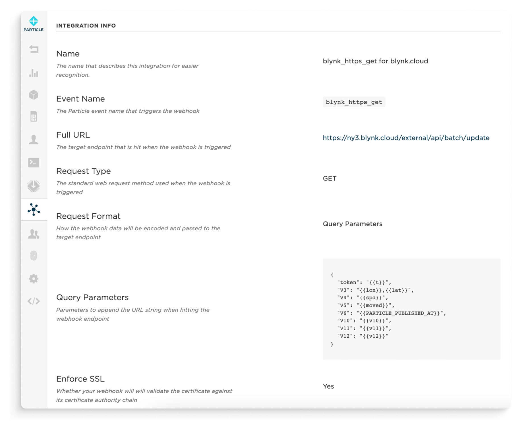Select the blynk_https_get event name chip
The image size is (522, 429).
(x=354, y=102)
